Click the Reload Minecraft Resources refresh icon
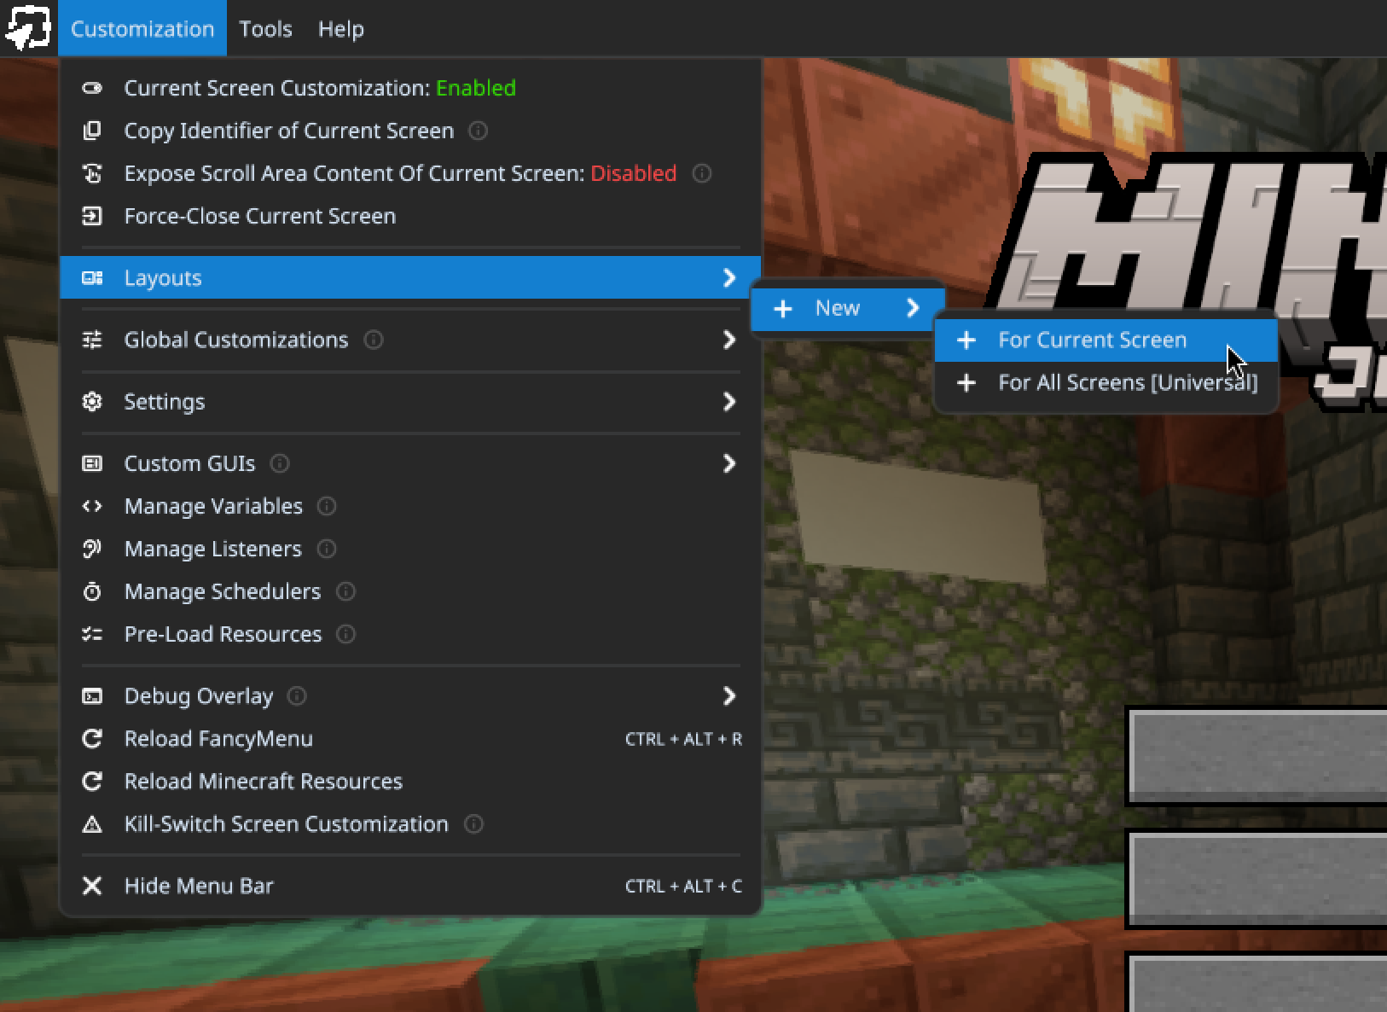 (x=92, y=782)
